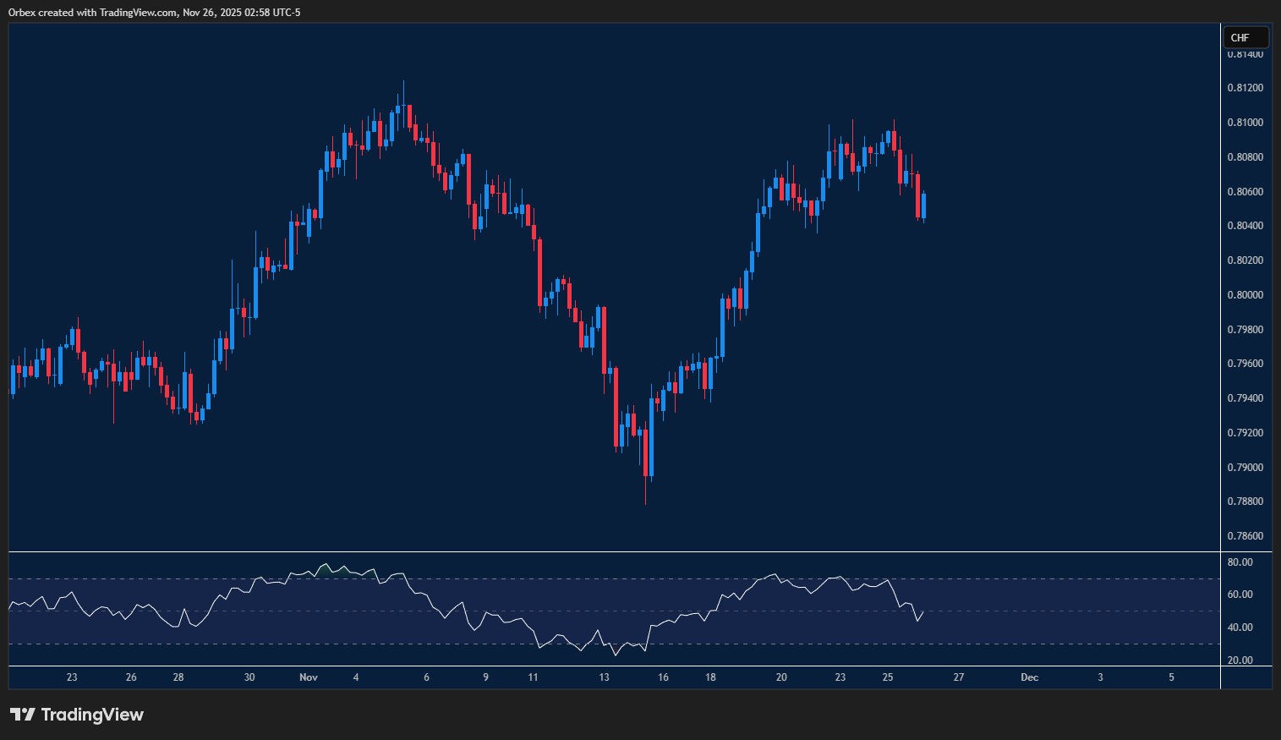This screenshot has height=740, width=1281.
Task: Open the Dec section of the timeline
Action: click(1030, 677)
